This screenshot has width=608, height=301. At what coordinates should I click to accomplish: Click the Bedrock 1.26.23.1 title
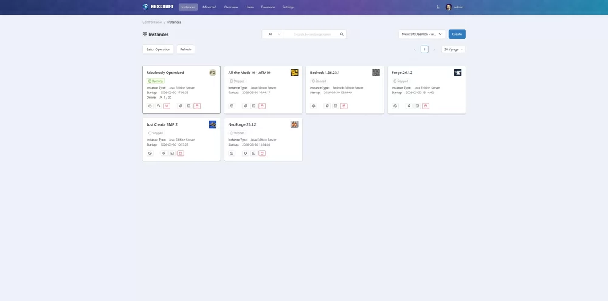[x=325, y=73]
